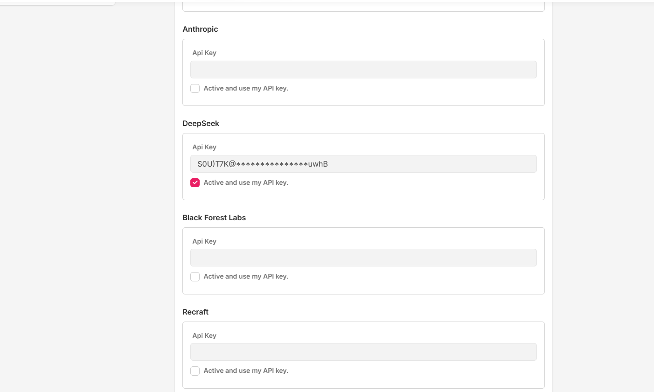Enable the Recraft 'Active and use my API key' checkbox
Image resolution: width=654 pixels, height=392 pixels.
(195, 371)
